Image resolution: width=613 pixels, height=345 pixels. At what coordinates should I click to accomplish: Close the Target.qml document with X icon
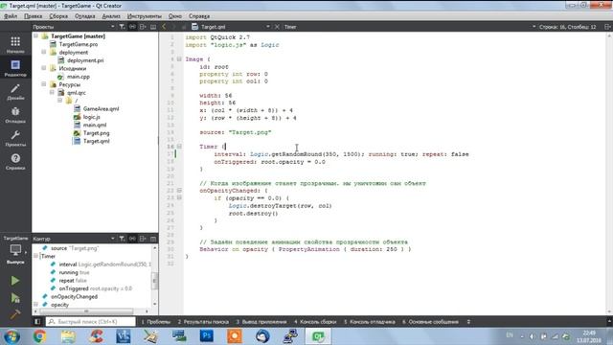point(277,27)
